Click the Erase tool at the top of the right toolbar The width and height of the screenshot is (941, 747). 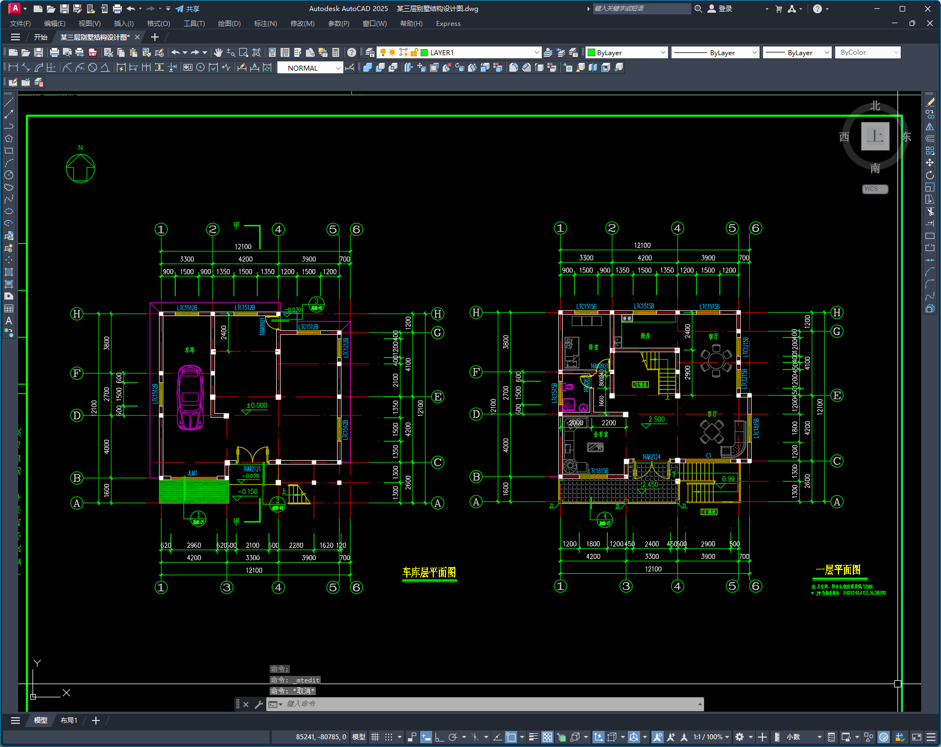pos(930,102)
